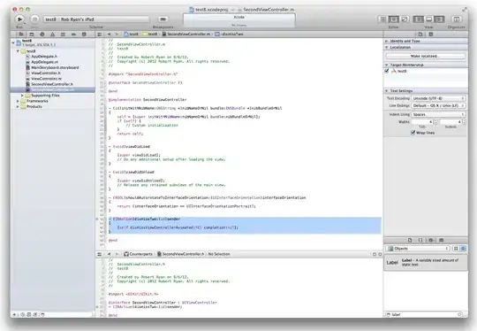Hide the Utilities pane

pyautogui.click(x=439, y=19)
